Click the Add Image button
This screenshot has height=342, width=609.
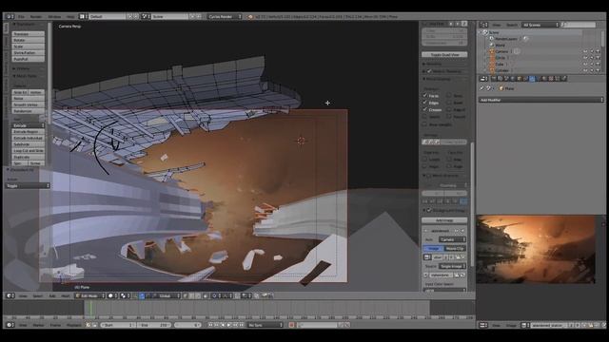(444, 220)
